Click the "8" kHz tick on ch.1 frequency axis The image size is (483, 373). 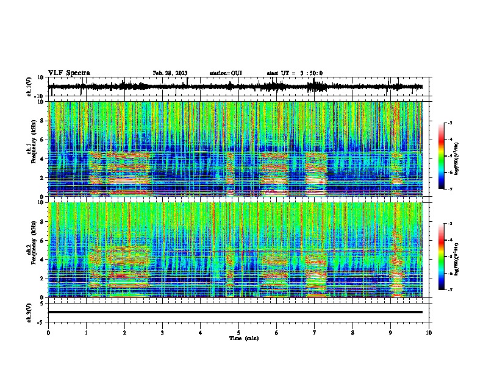coord(42,121)
